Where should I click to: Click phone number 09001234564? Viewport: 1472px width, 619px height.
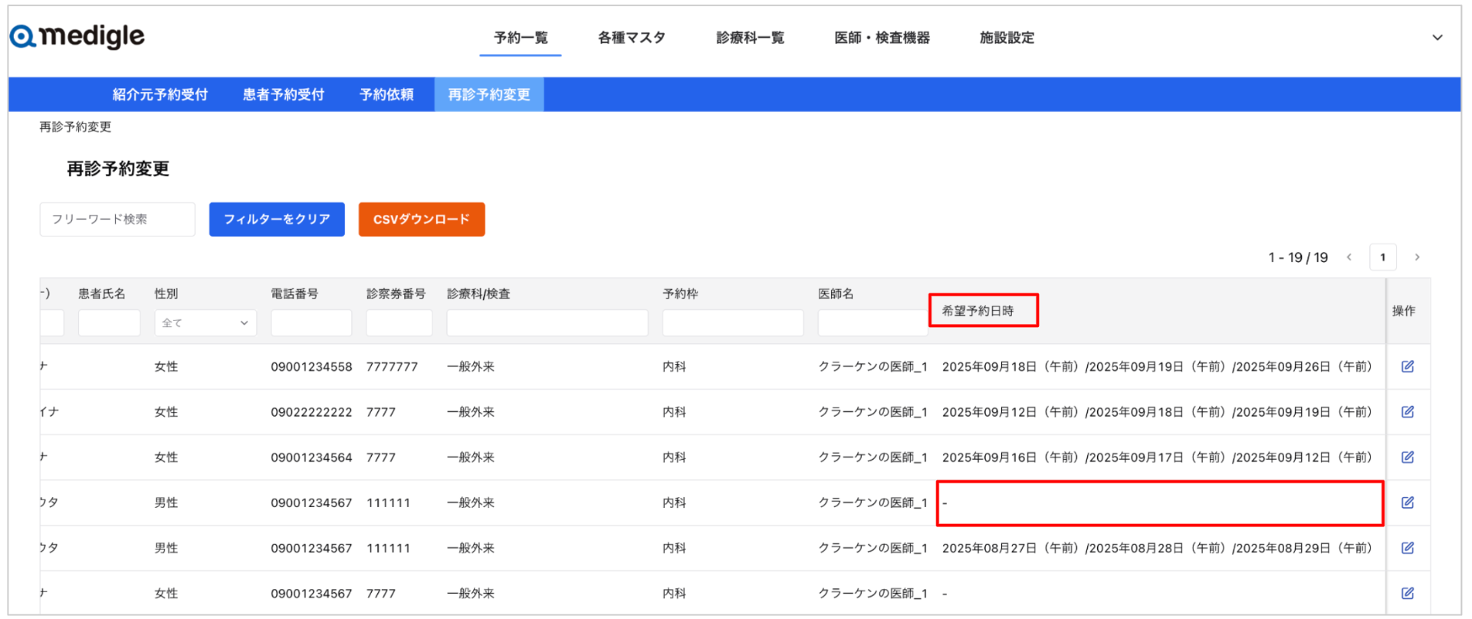click(x=311, y=457)
